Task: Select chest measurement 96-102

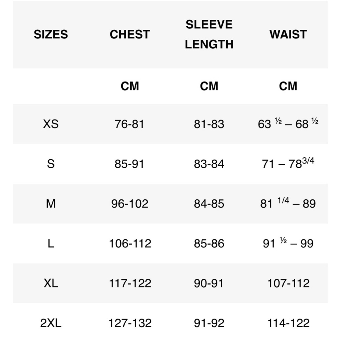Action: click(130, 203)
